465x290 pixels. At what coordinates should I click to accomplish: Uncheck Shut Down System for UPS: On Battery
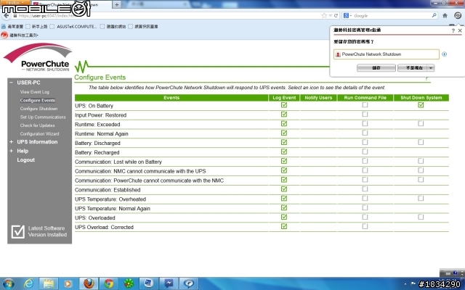pos(421,105)
